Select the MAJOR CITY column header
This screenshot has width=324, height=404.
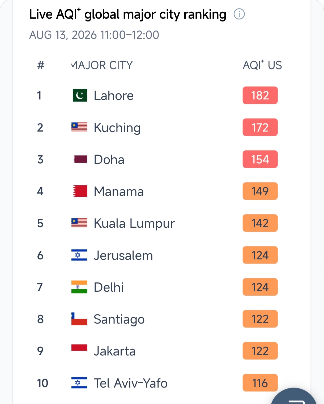(102, 65)
